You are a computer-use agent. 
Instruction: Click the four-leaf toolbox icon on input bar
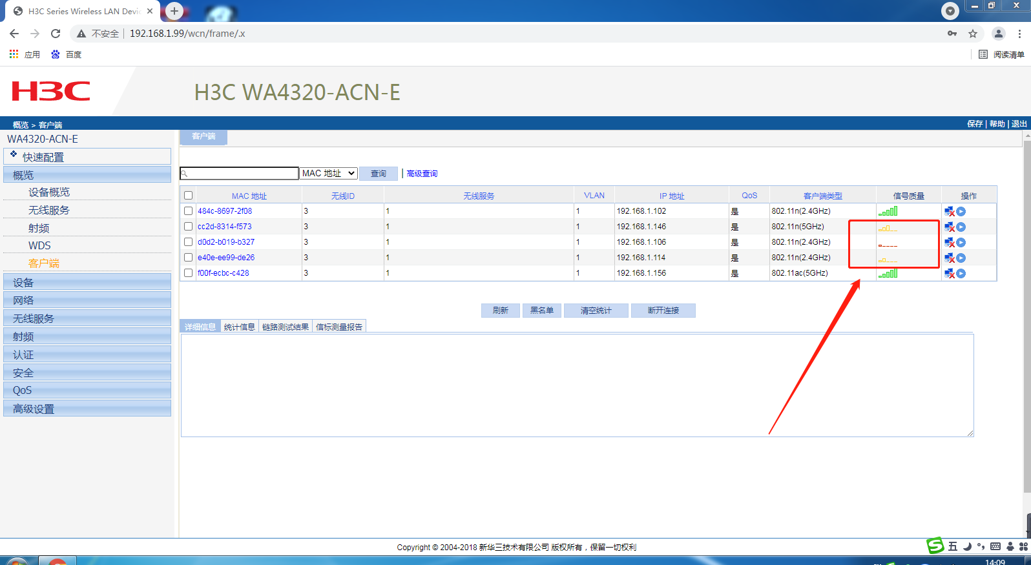pos(1023,546)
